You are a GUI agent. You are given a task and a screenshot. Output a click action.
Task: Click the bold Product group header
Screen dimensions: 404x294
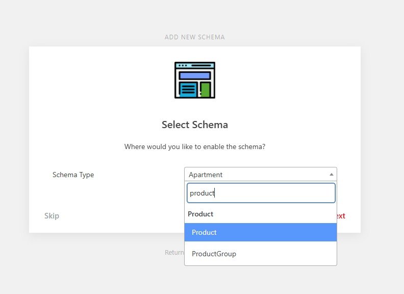click(x=200, y=214)
